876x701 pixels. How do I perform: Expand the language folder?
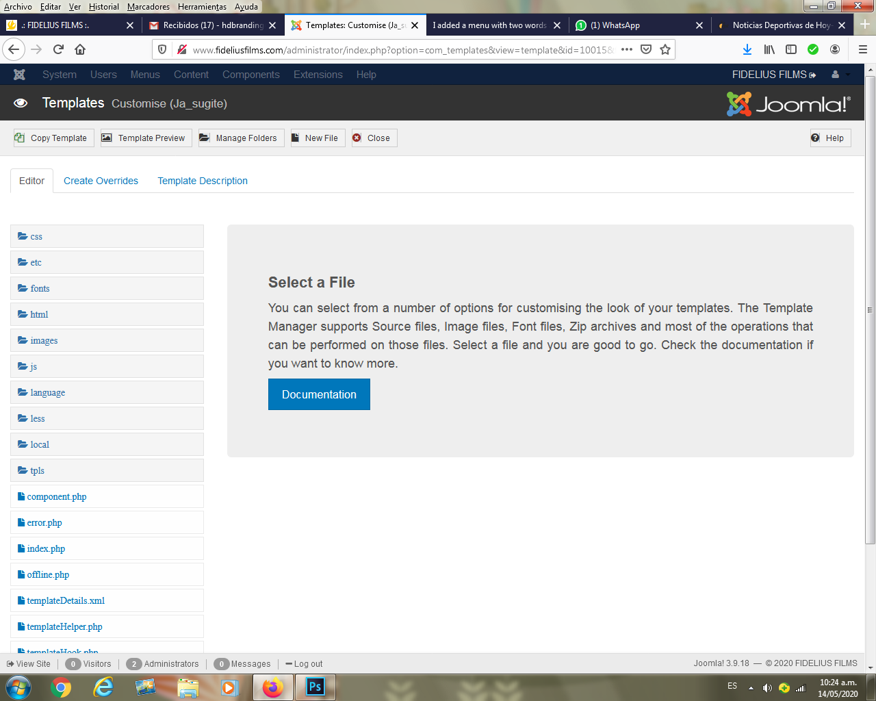tap(107, 392)
